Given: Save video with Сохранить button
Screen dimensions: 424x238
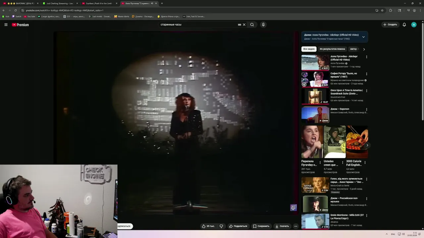Looking at the screenshot, I should [x=261, y=226].
